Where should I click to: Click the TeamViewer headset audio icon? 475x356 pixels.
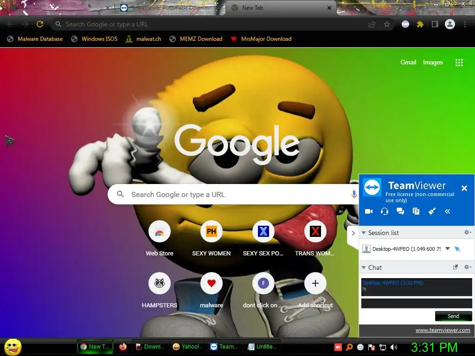(385, 211)
